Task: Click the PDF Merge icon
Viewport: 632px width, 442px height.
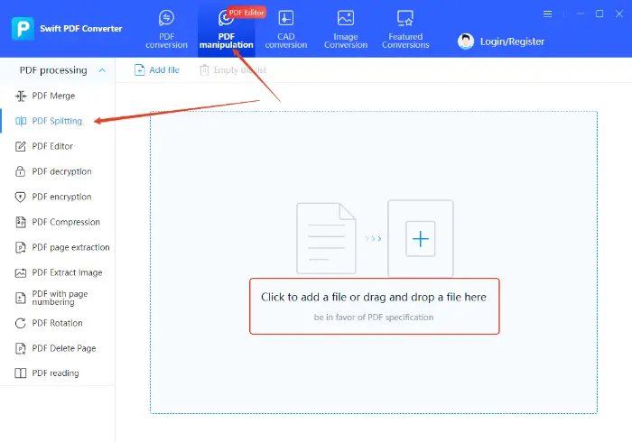Action: pos(22,96)
